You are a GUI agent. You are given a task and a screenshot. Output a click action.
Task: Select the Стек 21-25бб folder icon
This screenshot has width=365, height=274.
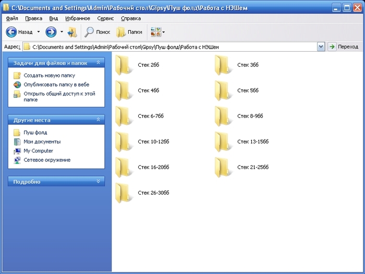click(x=223, y=168)
